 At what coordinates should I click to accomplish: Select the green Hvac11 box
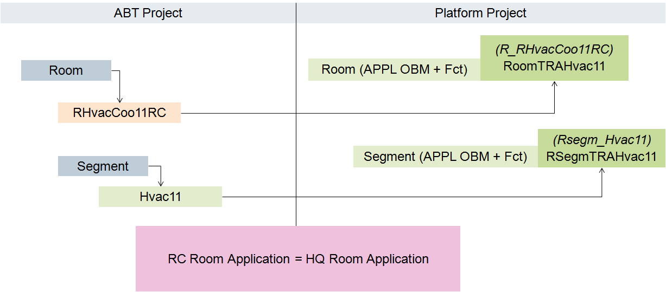(160, 197)
